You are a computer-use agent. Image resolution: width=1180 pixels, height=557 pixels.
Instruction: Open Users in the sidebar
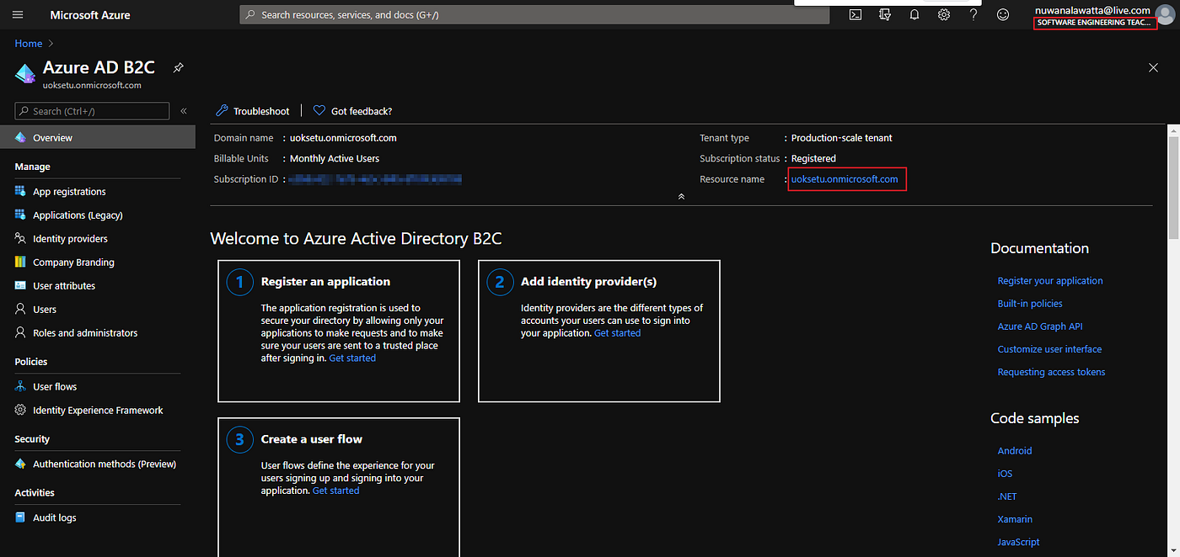(45, 310)
